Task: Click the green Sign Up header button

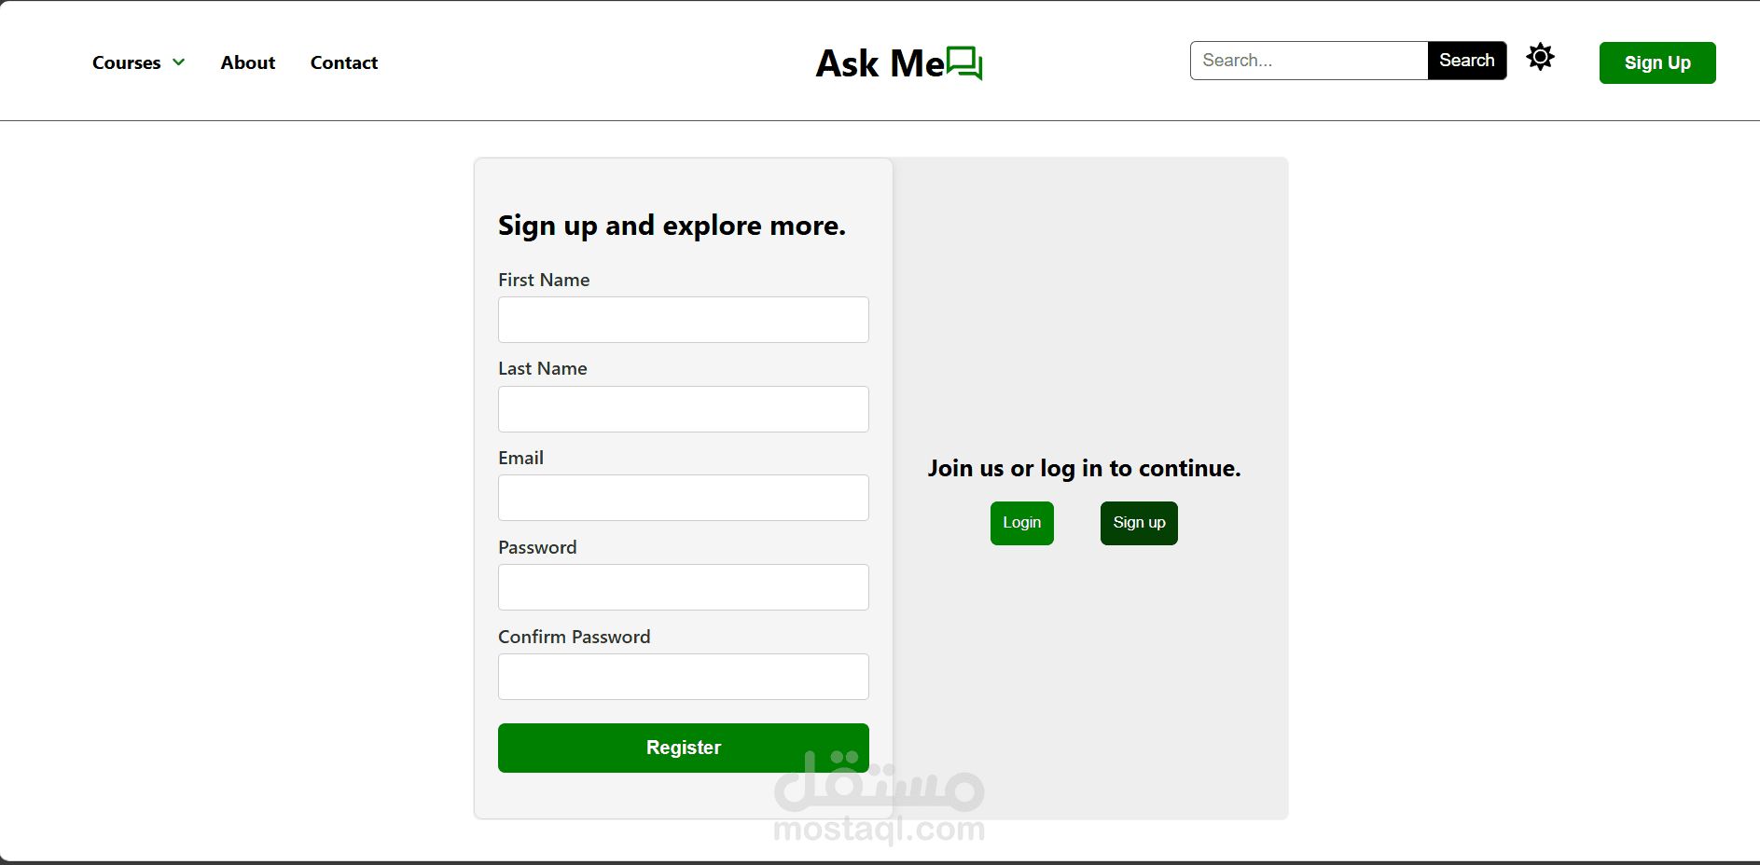Action: point(1656,62)
